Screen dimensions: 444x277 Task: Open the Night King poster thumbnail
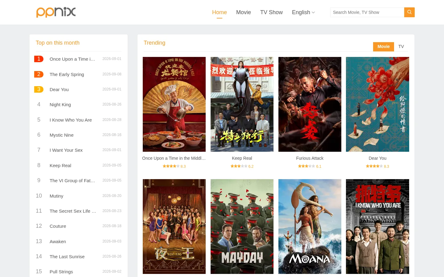pos(174,227)
